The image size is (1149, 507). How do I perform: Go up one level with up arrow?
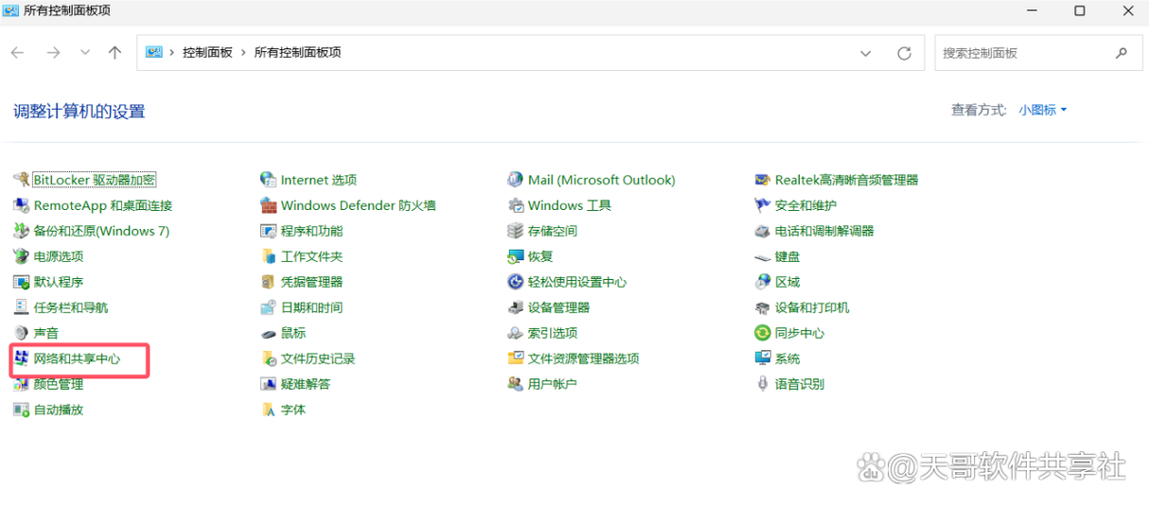pos(115,53)
